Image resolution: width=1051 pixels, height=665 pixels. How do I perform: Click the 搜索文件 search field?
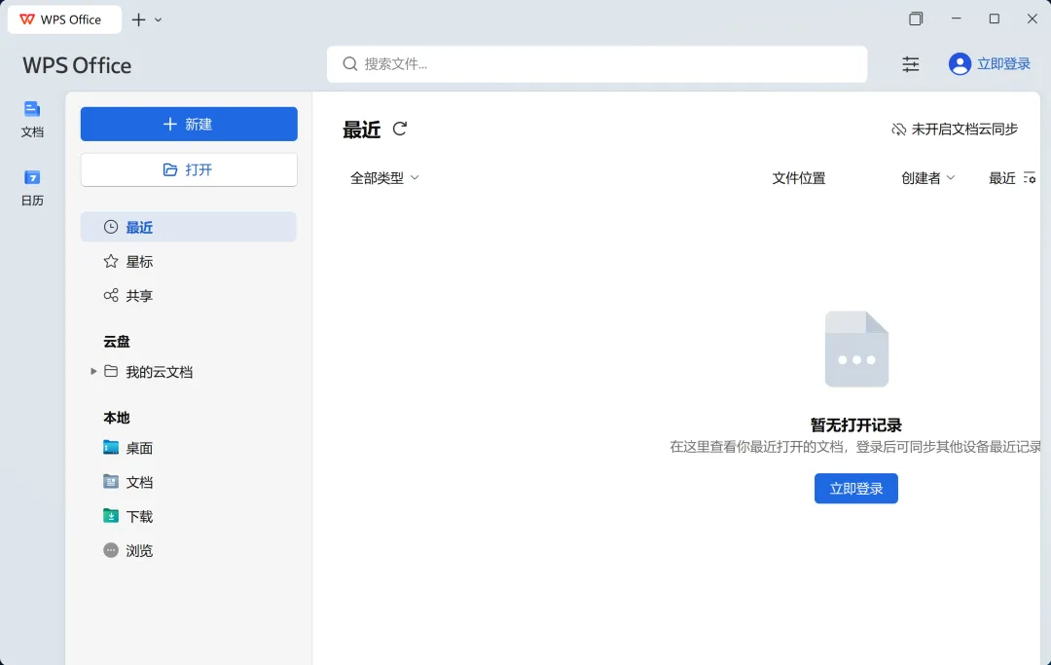click(x=597, y=64)
